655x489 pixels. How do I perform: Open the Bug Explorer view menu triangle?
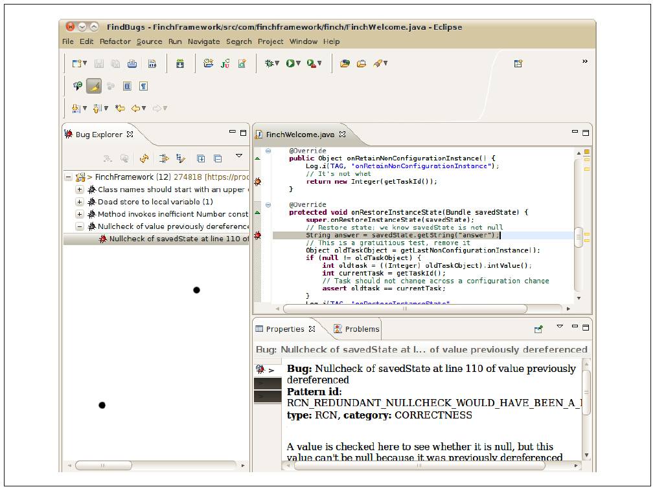[239, 156]
